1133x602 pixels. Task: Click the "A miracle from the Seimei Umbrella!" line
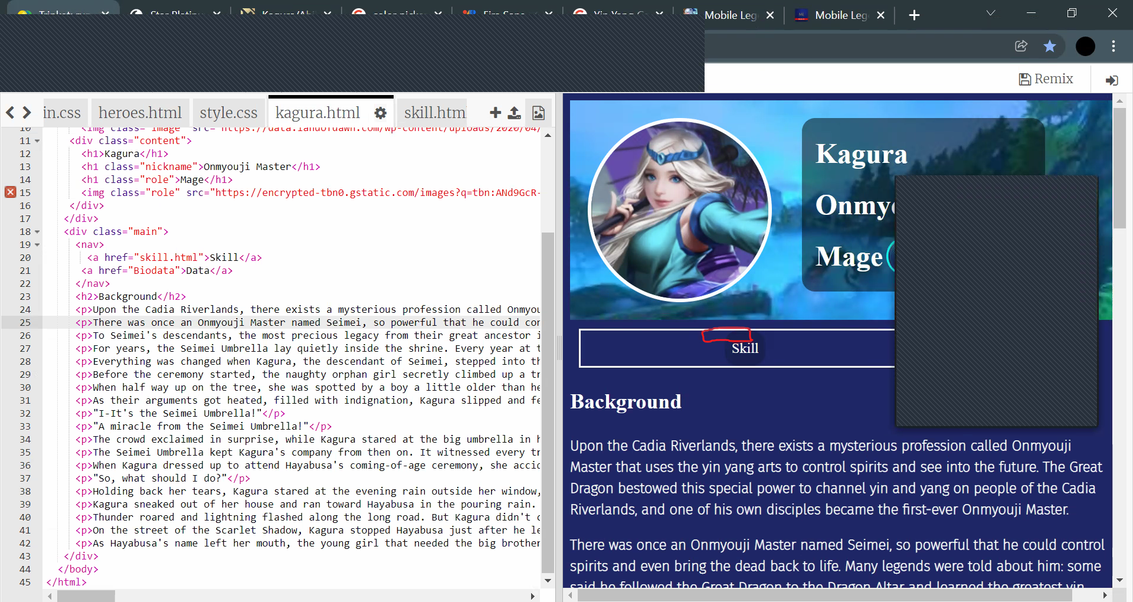tap(204, 427)
